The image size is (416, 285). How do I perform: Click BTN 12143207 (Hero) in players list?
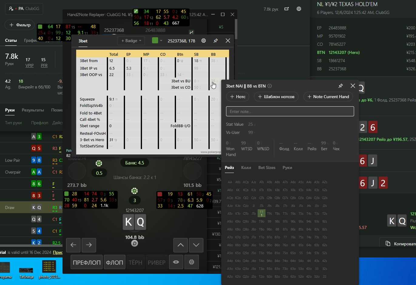pos(338,52)
